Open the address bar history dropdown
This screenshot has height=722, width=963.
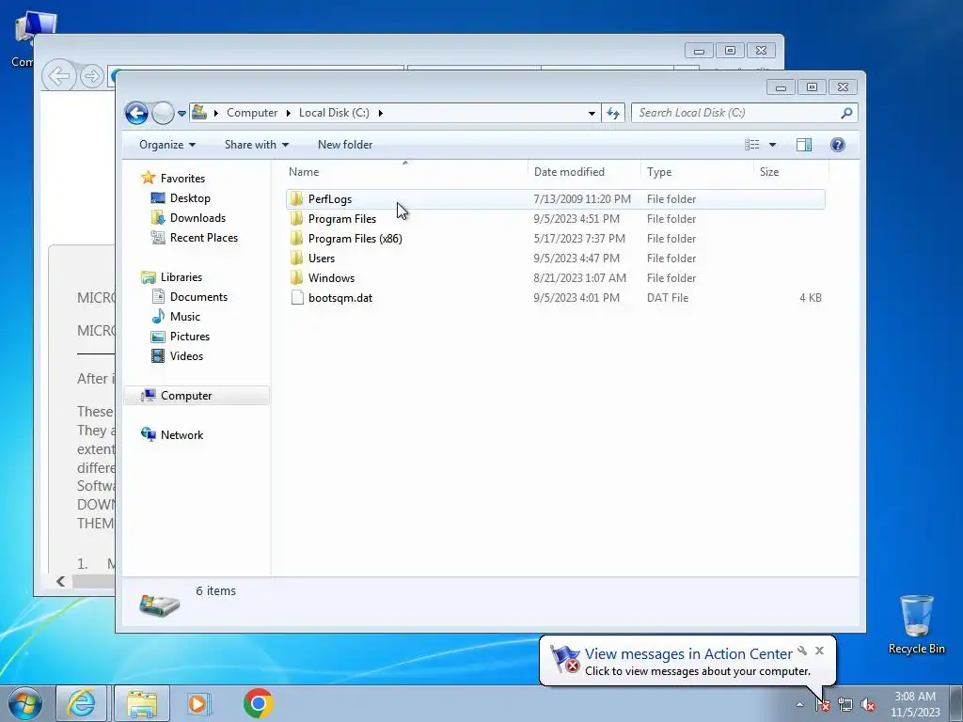(592, 113)
